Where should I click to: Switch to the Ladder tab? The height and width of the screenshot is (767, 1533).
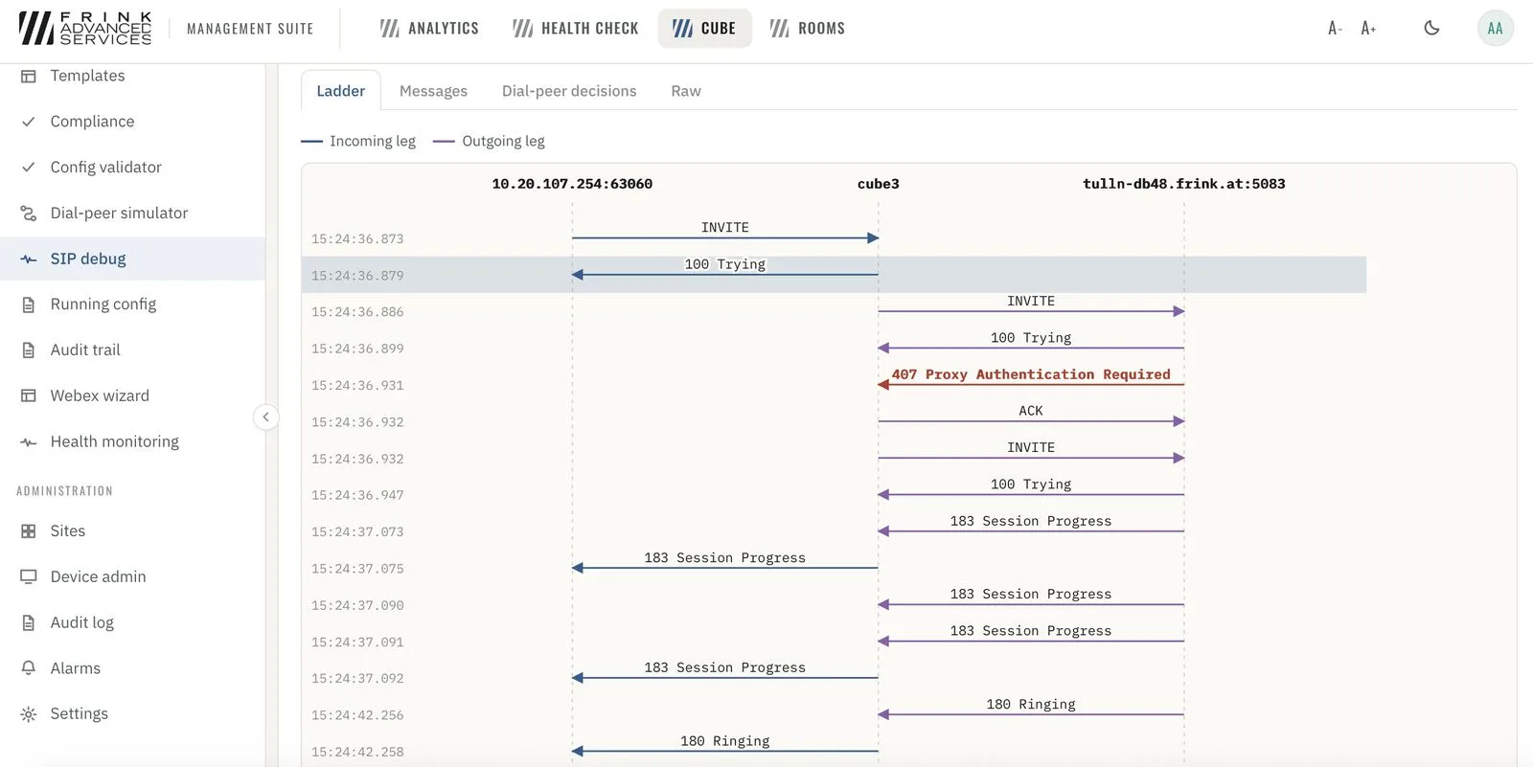[x=340, y=91]
